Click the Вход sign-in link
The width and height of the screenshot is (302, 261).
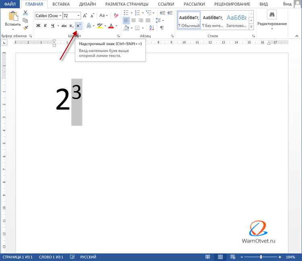[287, 4]
